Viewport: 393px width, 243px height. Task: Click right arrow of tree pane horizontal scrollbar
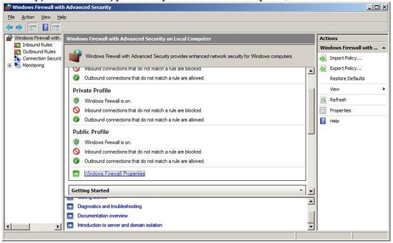pyautogui.click(x=58, y=227)
